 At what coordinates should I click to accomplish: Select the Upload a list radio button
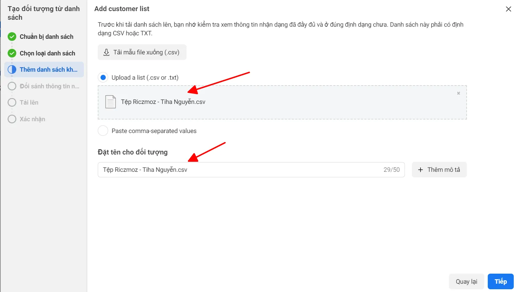tap(103, 77)
